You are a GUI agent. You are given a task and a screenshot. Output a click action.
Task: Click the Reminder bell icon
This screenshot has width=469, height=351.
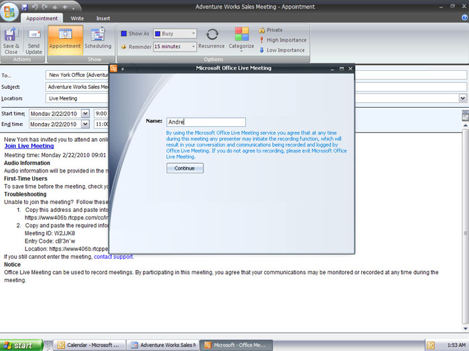pyautogui.click(x=123, y=47)
